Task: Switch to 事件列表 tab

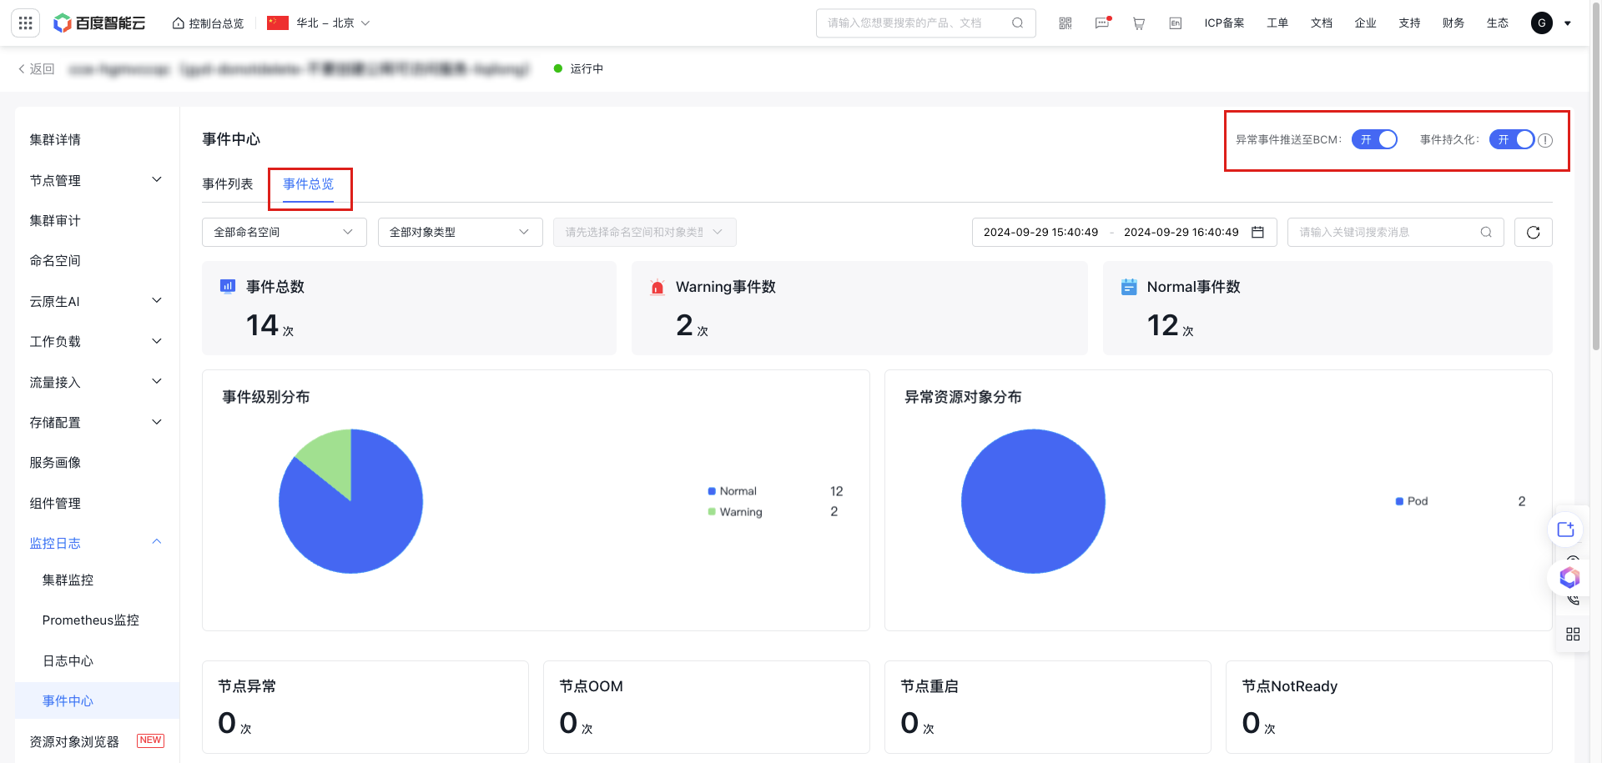Action: point(227,183)
